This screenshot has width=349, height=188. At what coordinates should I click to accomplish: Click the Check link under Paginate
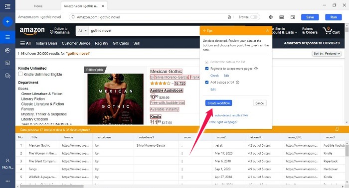(x=214, y=76)
